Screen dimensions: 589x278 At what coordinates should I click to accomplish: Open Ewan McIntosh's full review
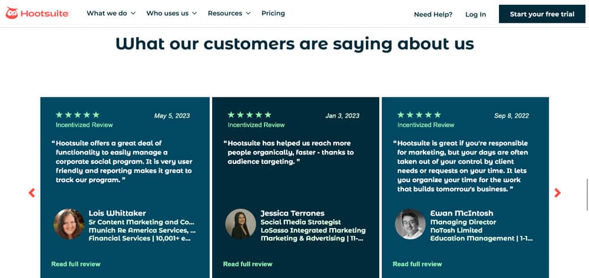point(417,264)
